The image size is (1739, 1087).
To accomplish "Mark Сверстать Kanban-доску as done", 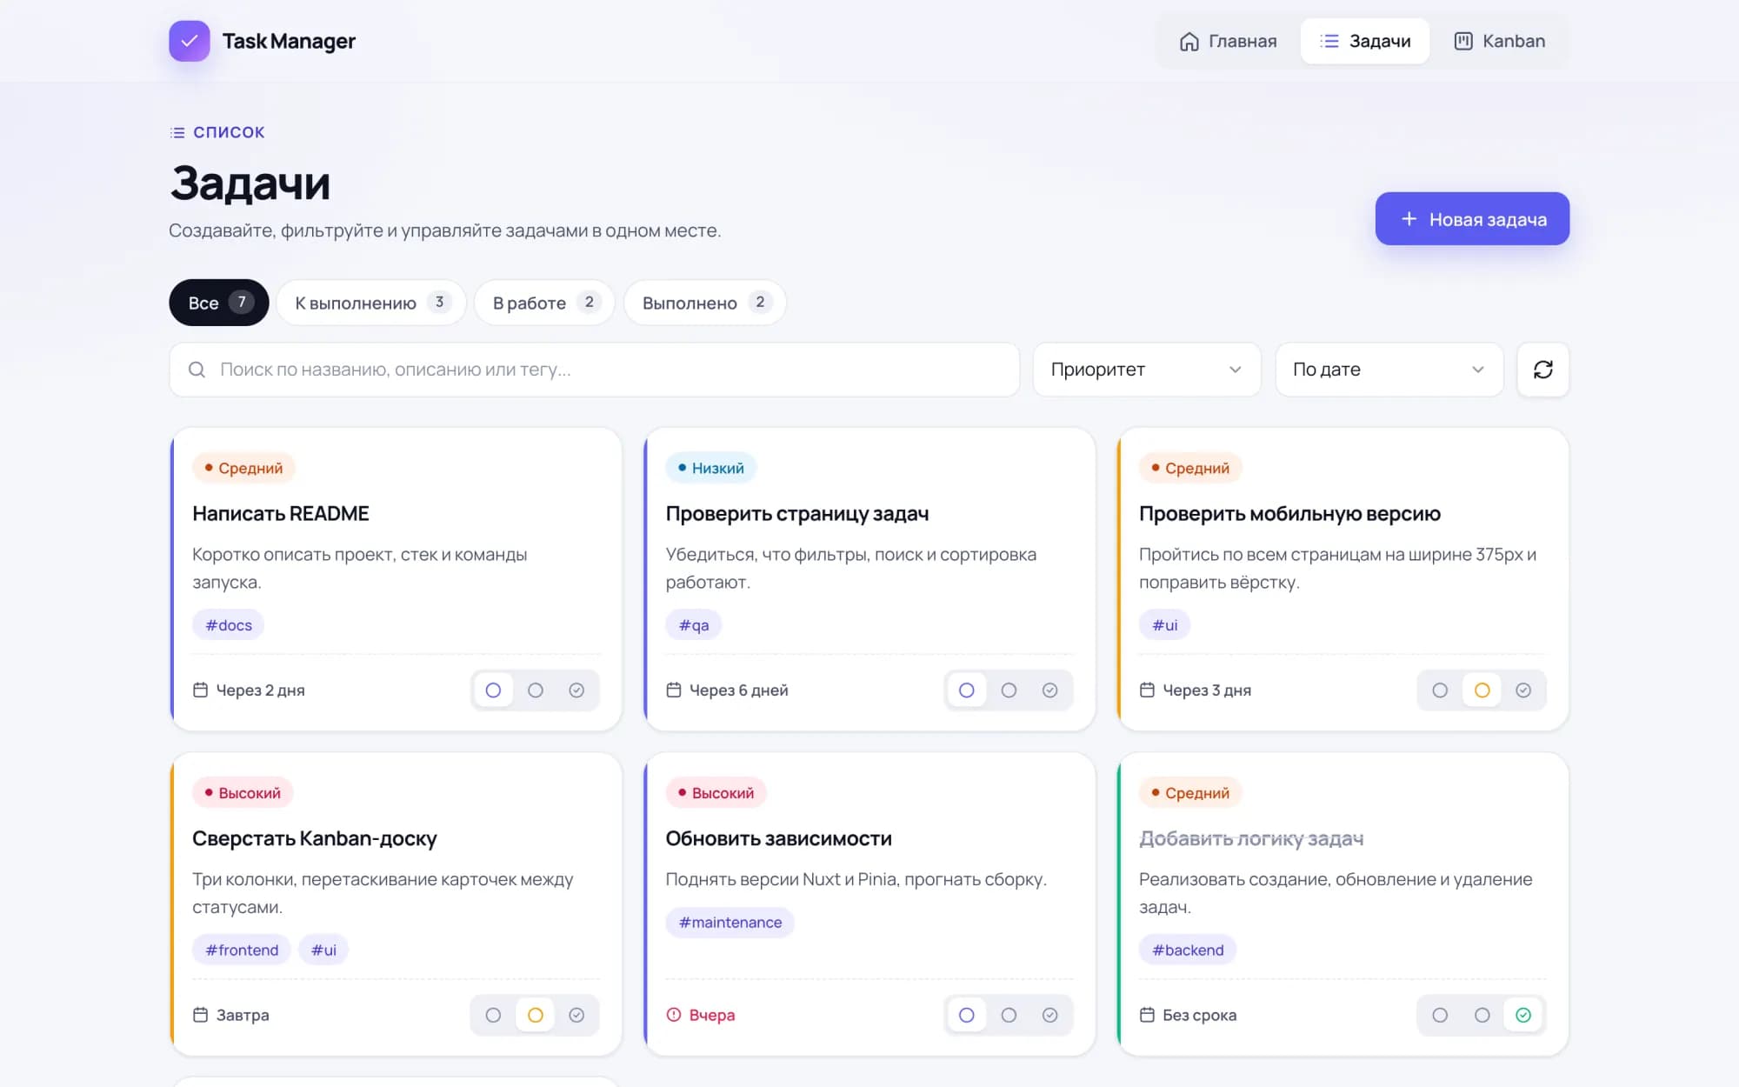I will [576, 1016].
